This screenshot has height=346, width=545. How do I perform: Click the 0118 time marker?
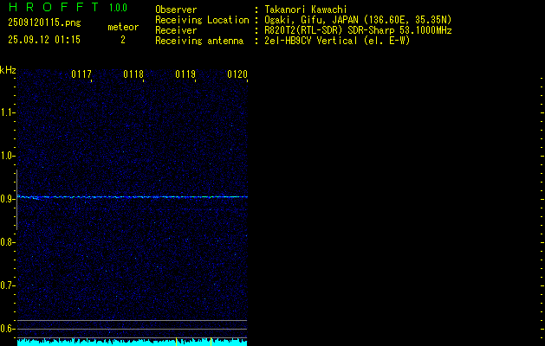(133, 74)
